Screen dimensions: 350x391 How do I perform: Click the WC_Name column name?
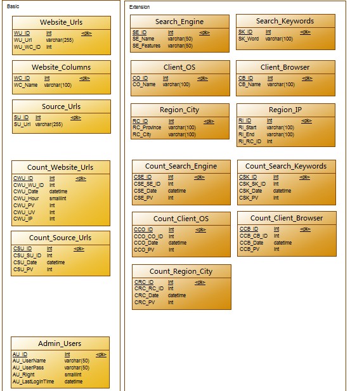point(25,85)
